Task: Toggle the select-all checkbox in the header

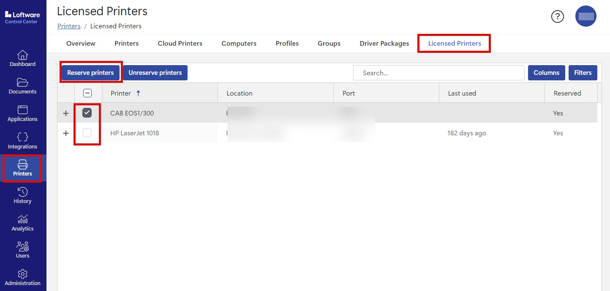Action: pos(87,93)
